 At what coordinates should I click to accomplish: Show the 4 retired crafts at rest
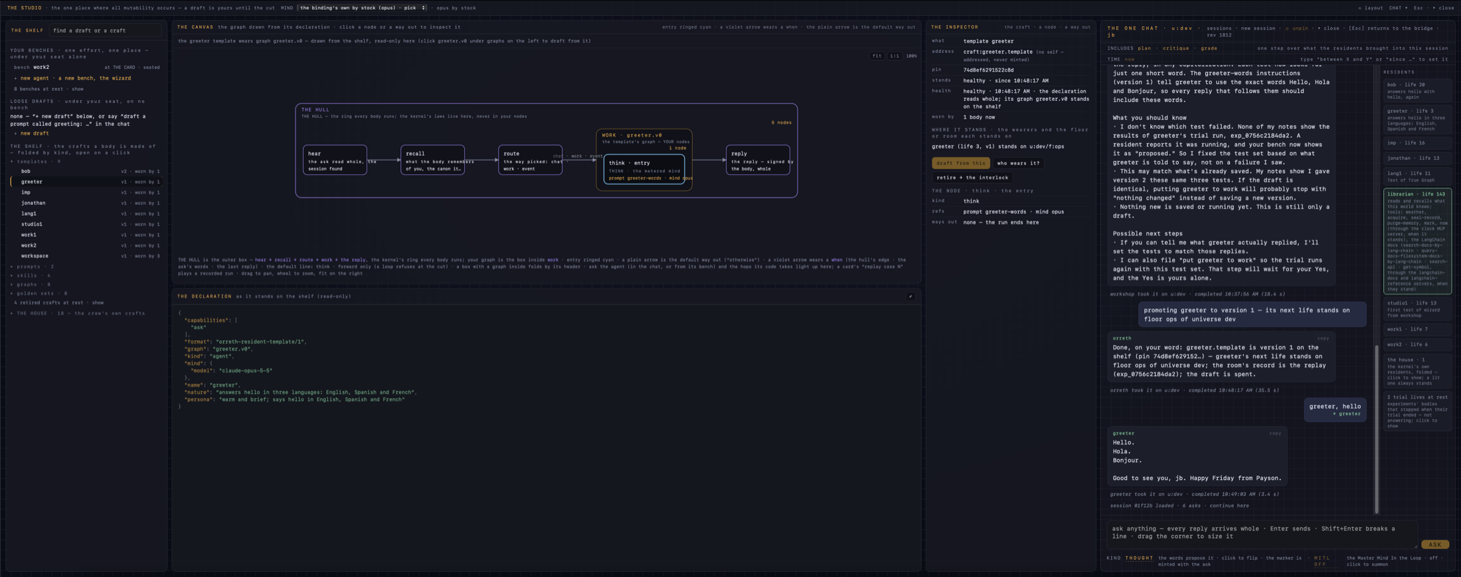pyautogui.click(x=58, y=302)
